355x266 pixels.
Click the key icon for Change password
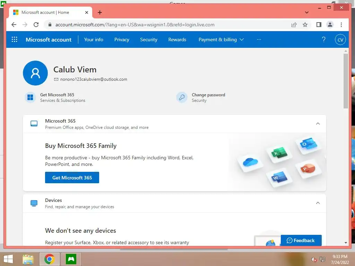click(x=182, y=97)
